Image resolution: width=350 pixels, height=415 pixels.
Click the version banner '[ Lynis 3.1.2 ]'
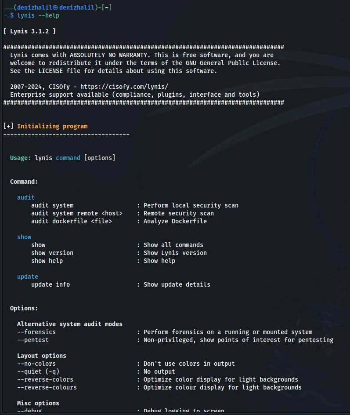(x=29, y=31)
